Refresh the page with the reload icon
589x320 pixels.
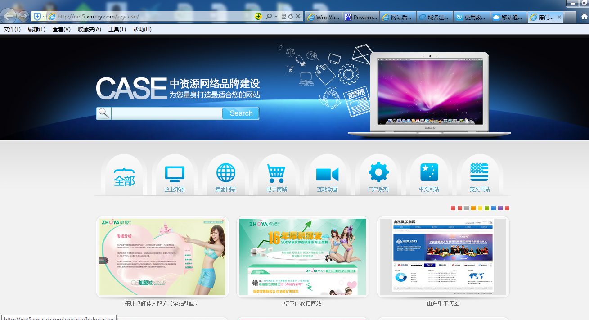[291, 17]
